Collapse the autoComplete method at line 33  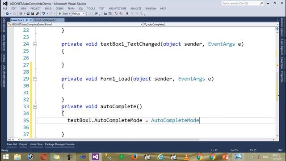35,106
